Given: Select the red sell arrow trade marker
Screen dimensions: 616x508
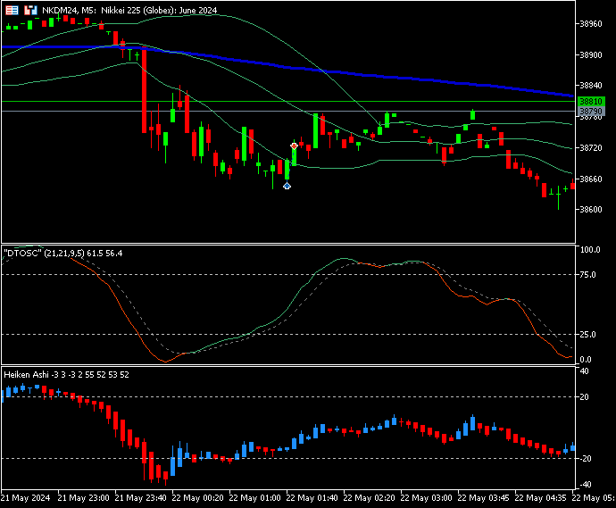Looking at the screenshot, I should tap(294, 146).
